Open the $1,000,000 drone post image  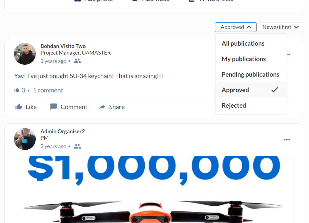(154, 189)
